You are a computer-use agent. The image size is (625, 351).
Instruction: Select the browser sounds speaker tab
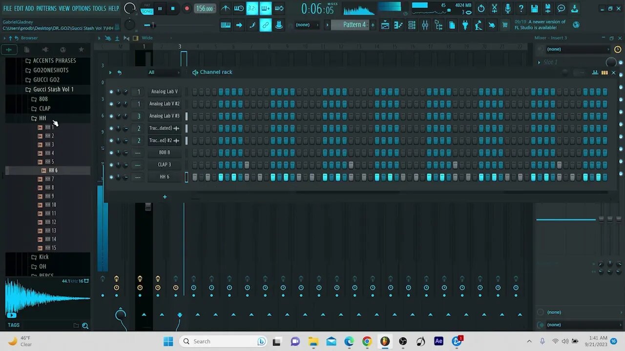pyautogui.click(x=45, y=49)
